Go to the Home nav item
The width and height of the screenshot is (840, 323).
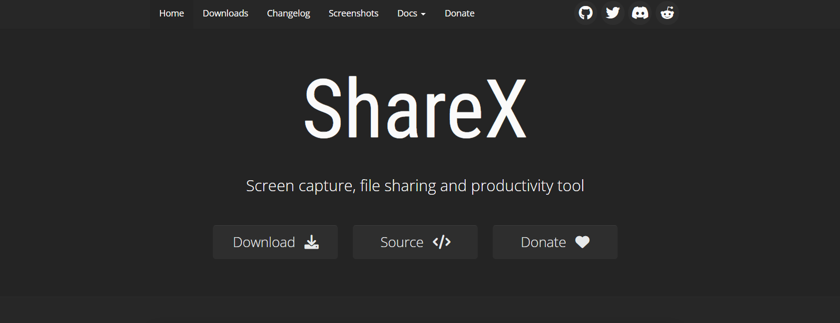click(x=171, y=13)
